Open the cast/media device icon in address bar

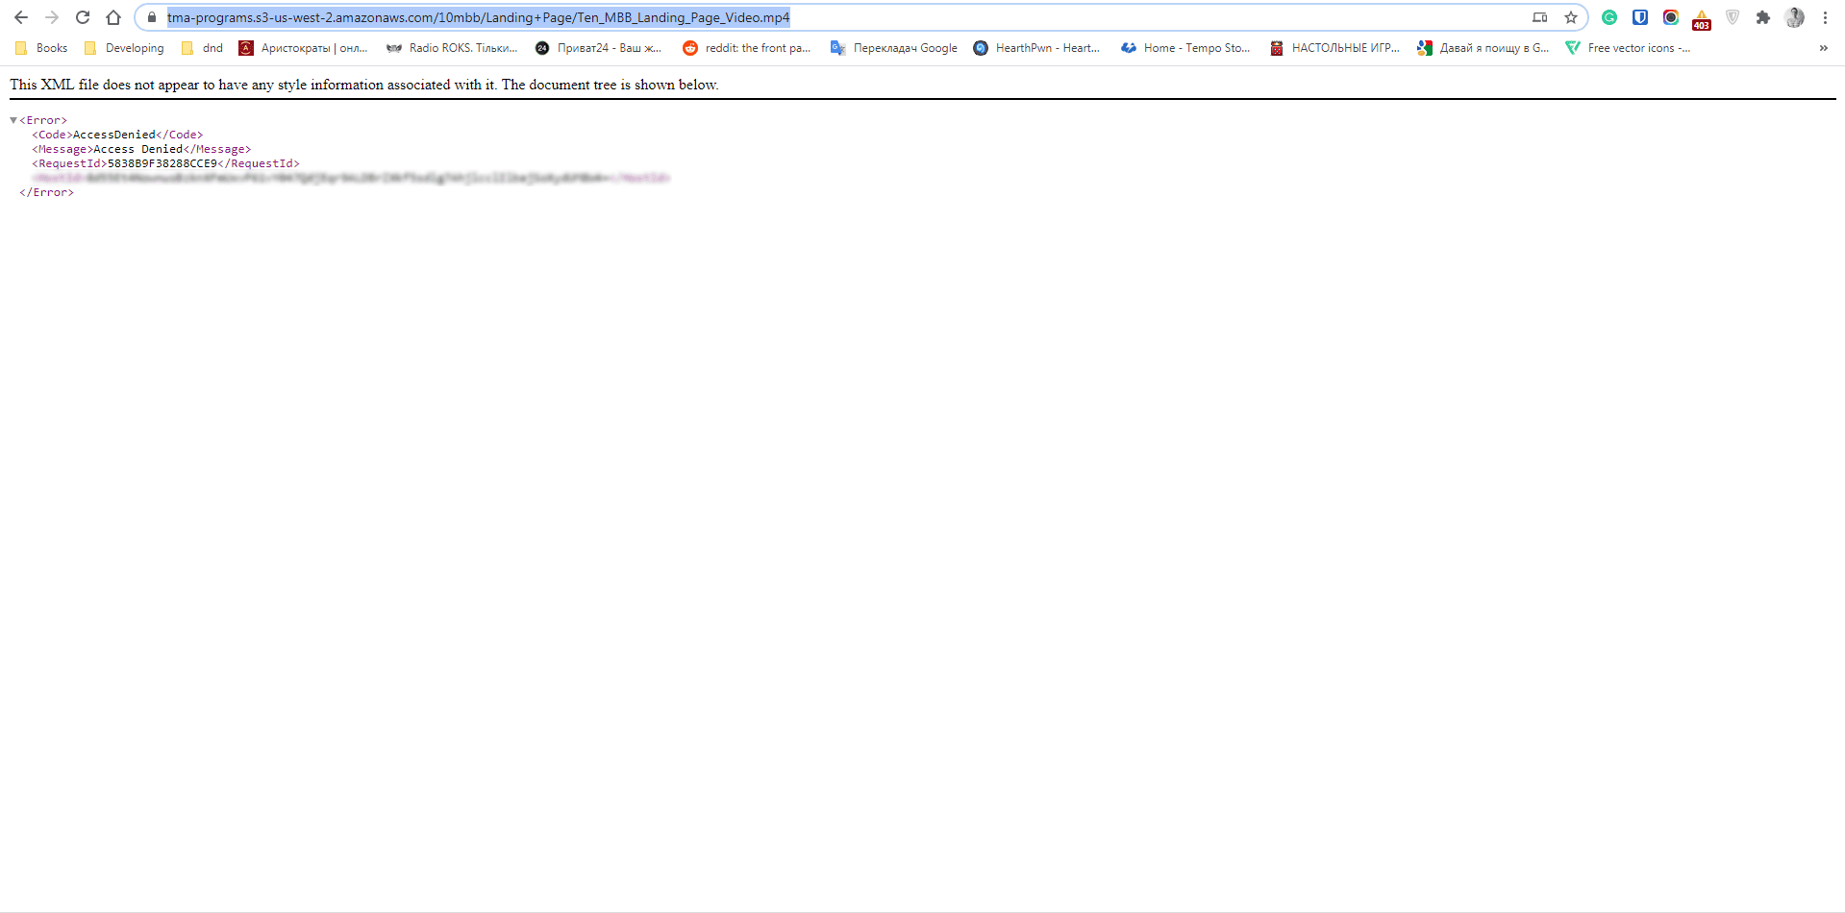[1540, 17]
